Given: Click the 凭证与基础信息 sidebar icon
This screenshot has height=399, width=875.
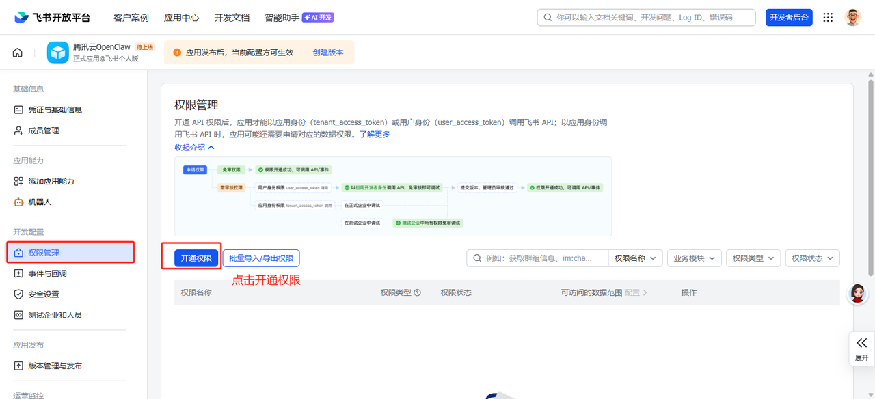Looking at the screenshot, I should [18, 109].
